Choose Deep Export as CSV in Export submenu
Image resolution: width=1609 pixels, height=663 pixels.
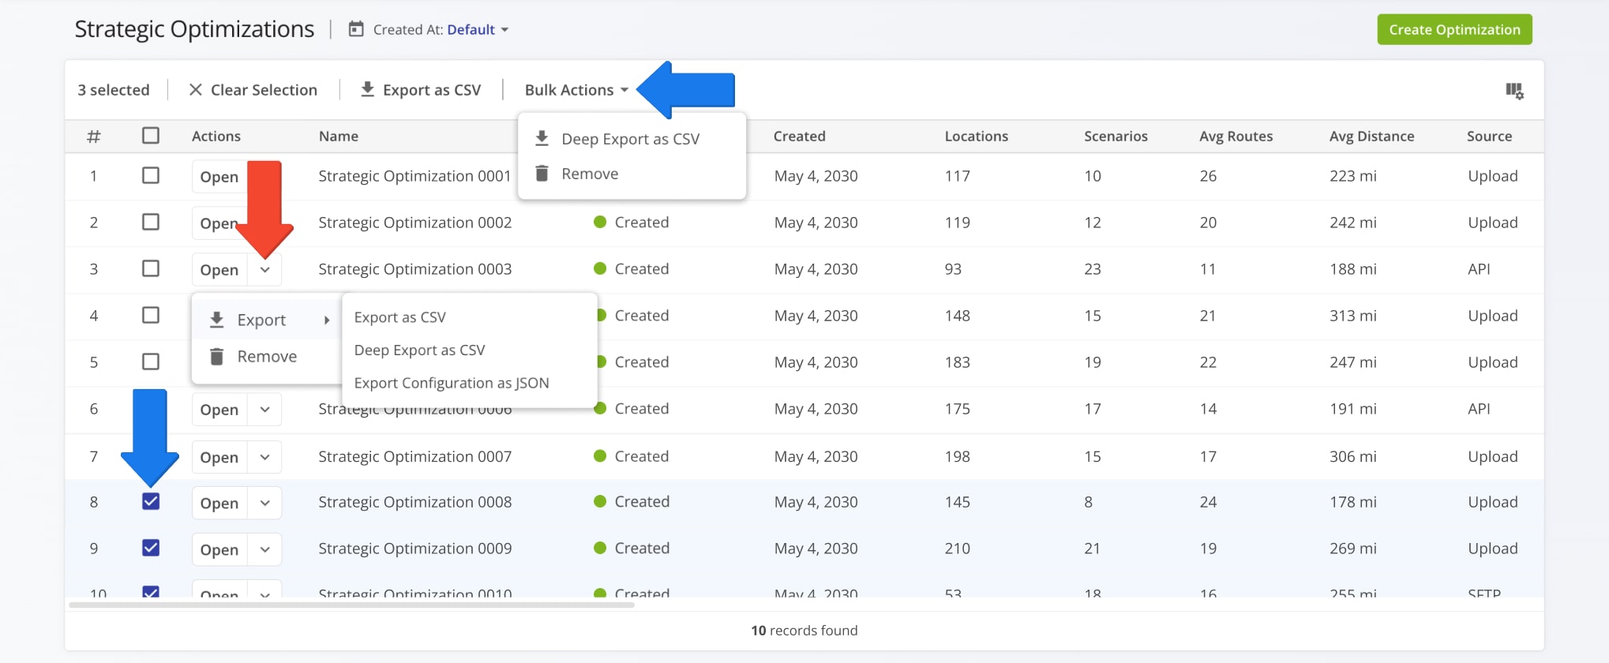pyautogui.click(x=419, y=350)
